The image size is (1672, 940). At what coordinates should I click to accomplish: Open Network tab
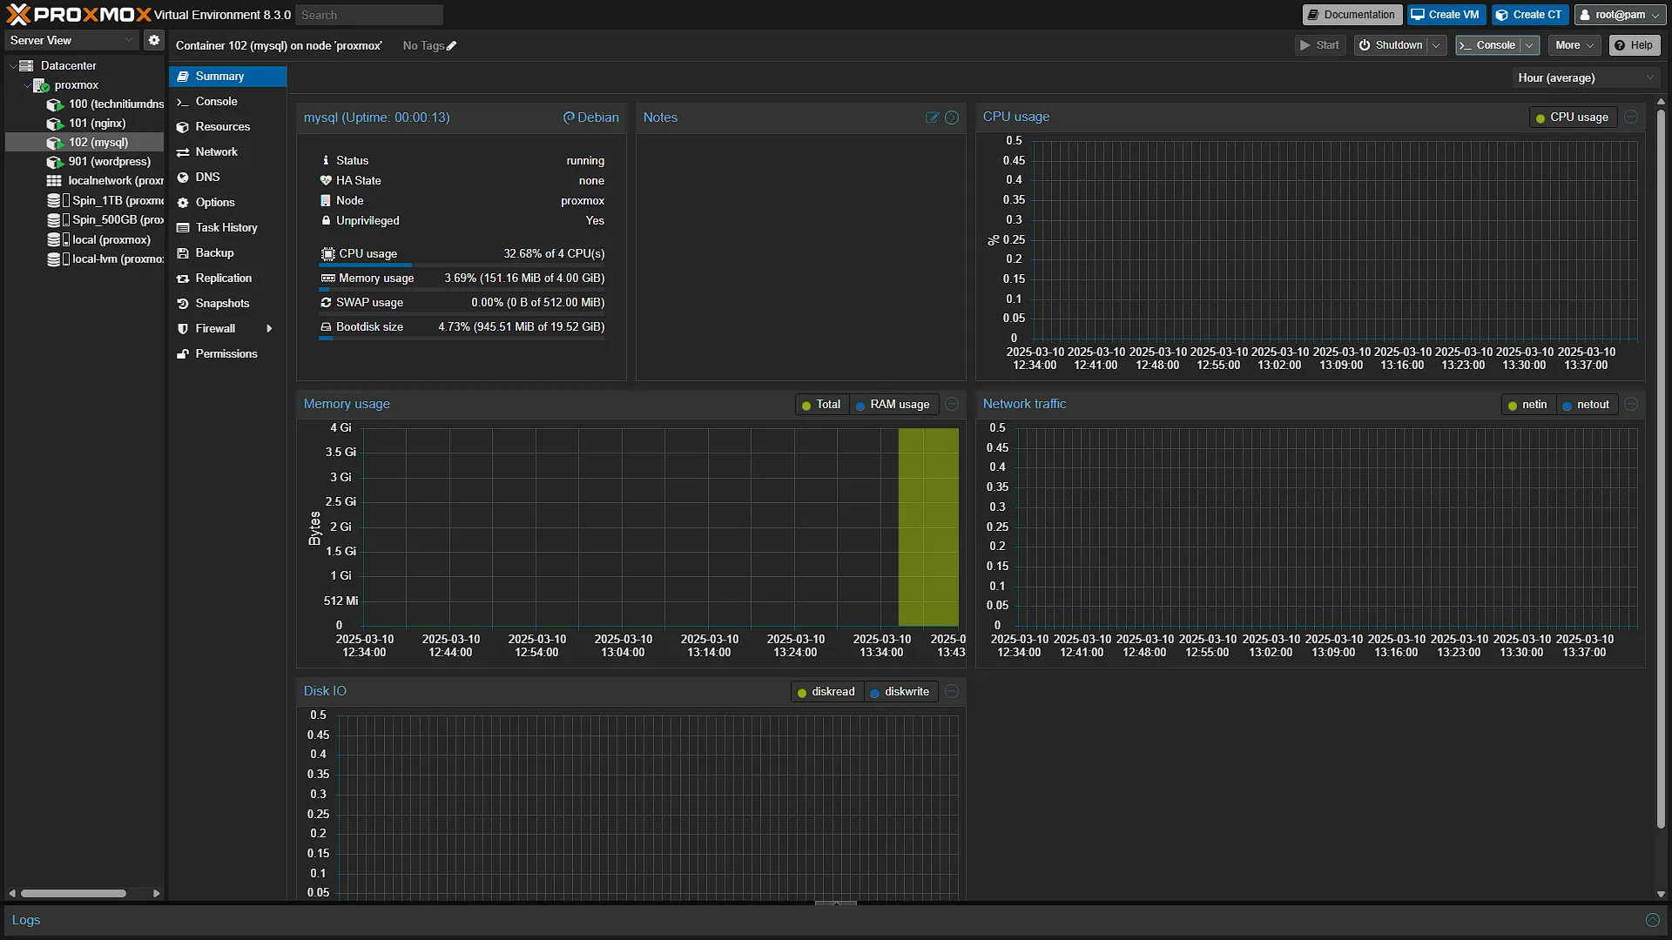tap(227, 152)
